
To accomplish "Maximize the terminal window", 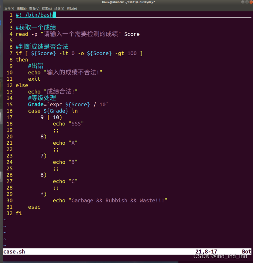I will pos(247,2).
